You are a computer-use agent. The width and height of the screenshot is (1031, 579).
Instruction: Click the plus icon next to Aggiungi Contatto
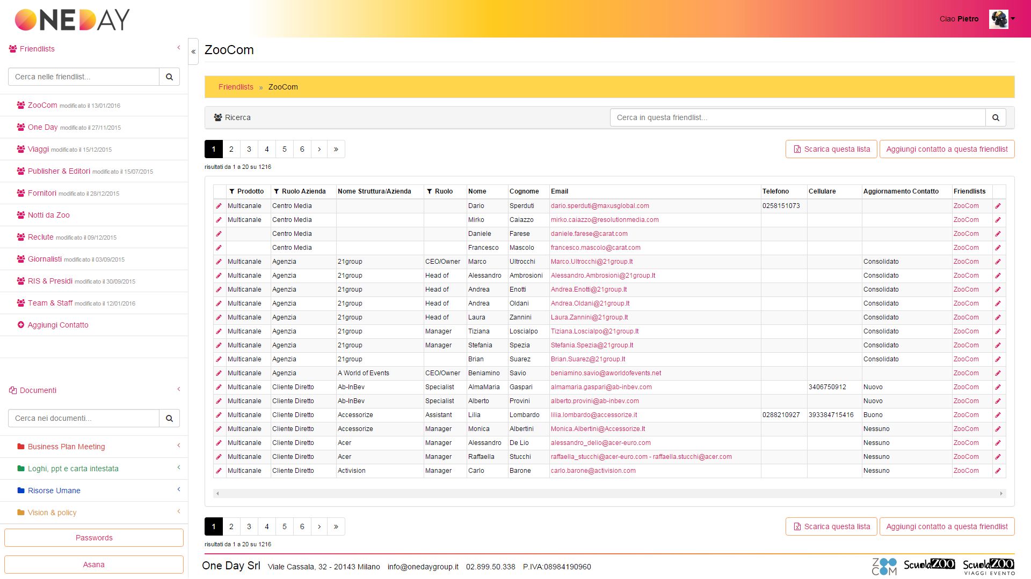point(21,324)
